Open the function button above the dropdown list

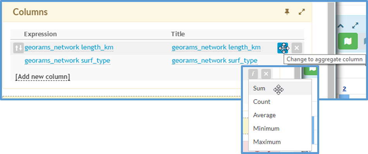[253, 74]
